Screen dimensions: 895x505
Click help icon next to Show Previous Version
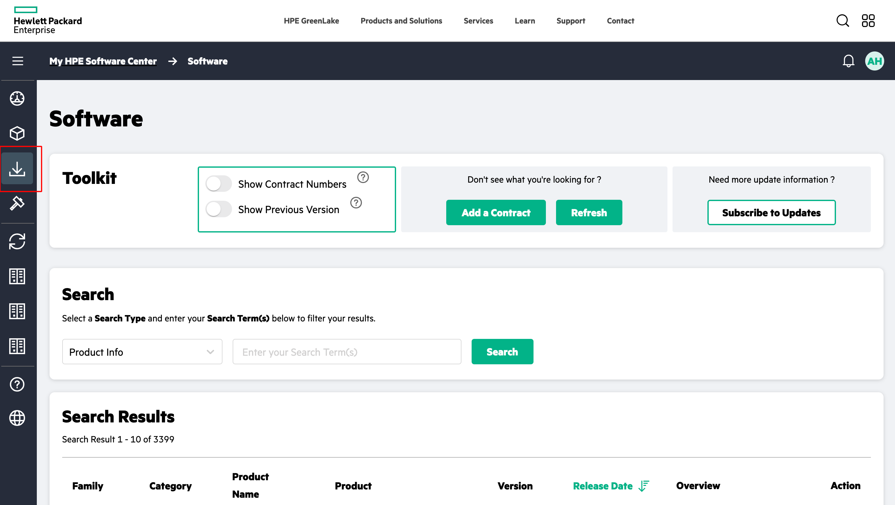pos(356,203)
